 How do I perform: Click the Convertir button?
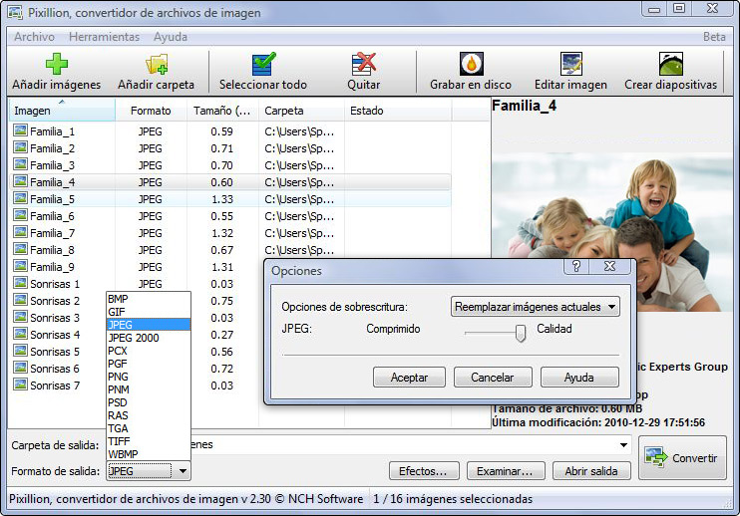(x=682, y=457)
